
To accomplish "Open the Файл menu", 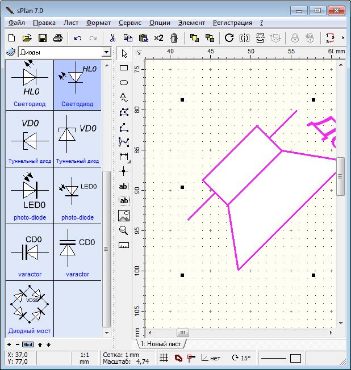I will click(x=16, y=23).
